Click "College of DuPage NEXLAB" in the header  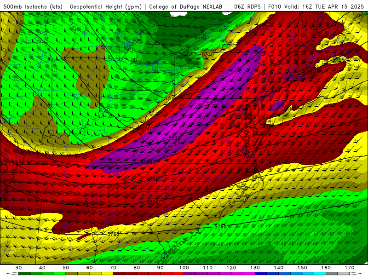point(186,7)
